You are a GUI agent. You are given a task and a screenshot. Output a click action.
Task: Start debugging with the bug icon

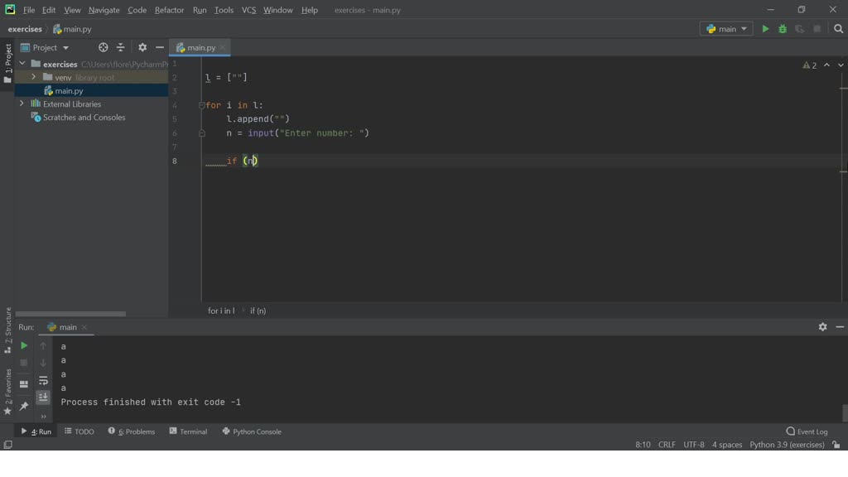[x=783, y=29]
